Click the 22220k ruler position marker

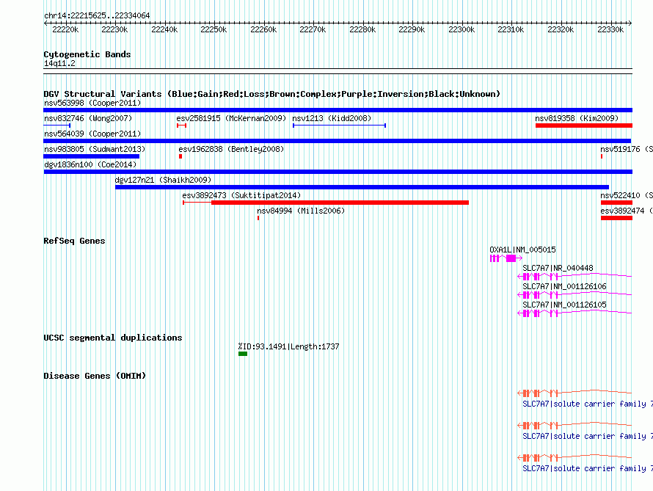(x=65, y=29)
